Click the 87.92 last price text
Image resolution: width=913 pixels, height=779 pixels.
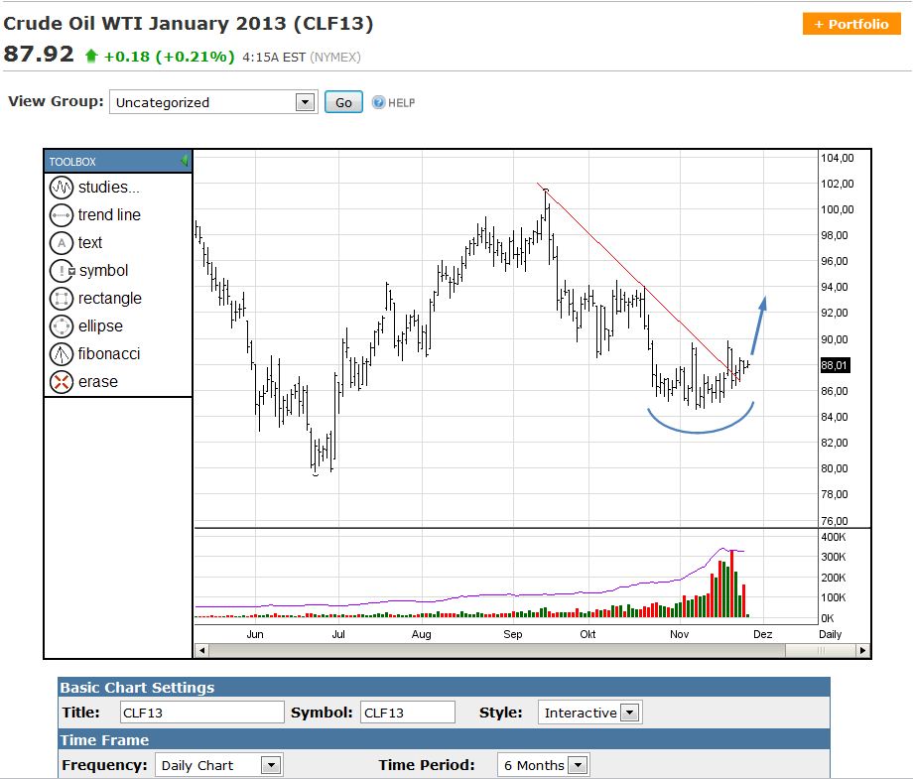(x=39, y=55)
